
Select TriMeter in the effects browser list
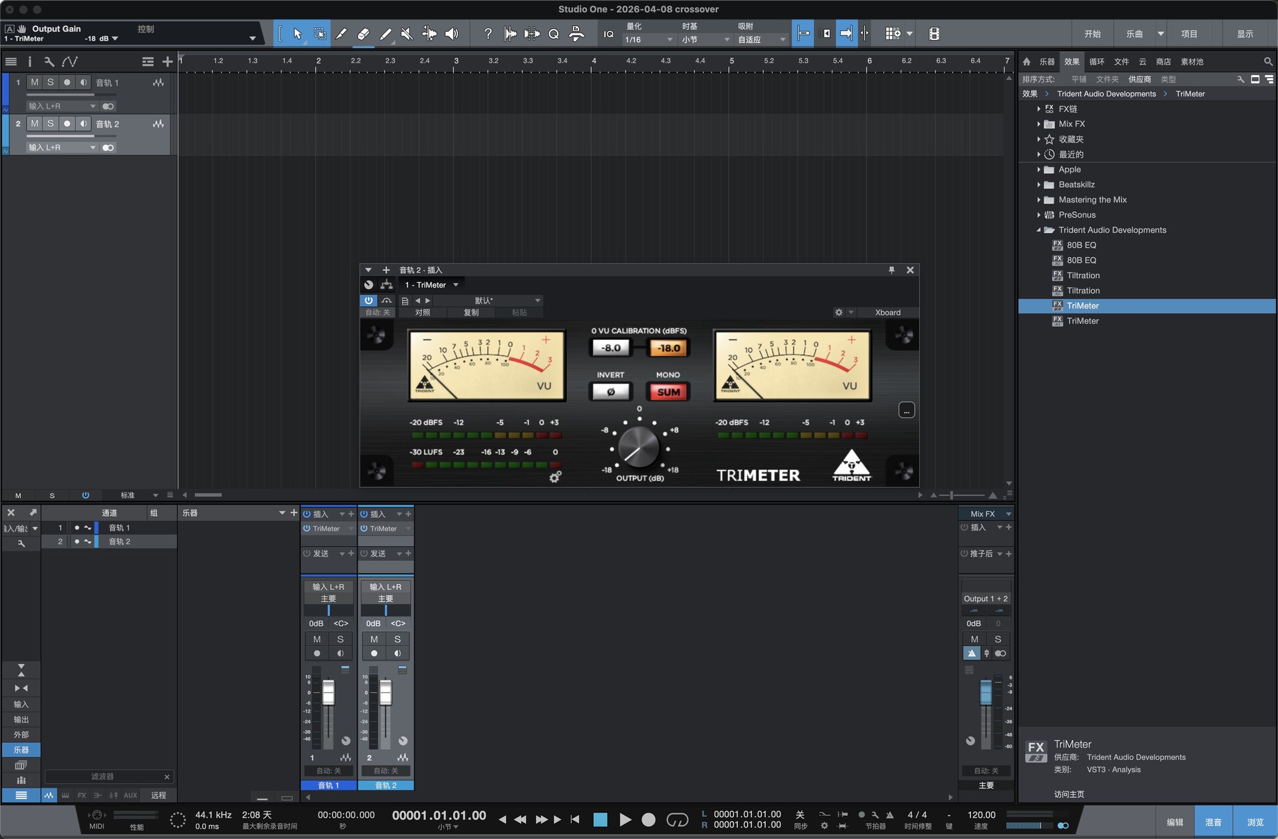pos(1083,305)
